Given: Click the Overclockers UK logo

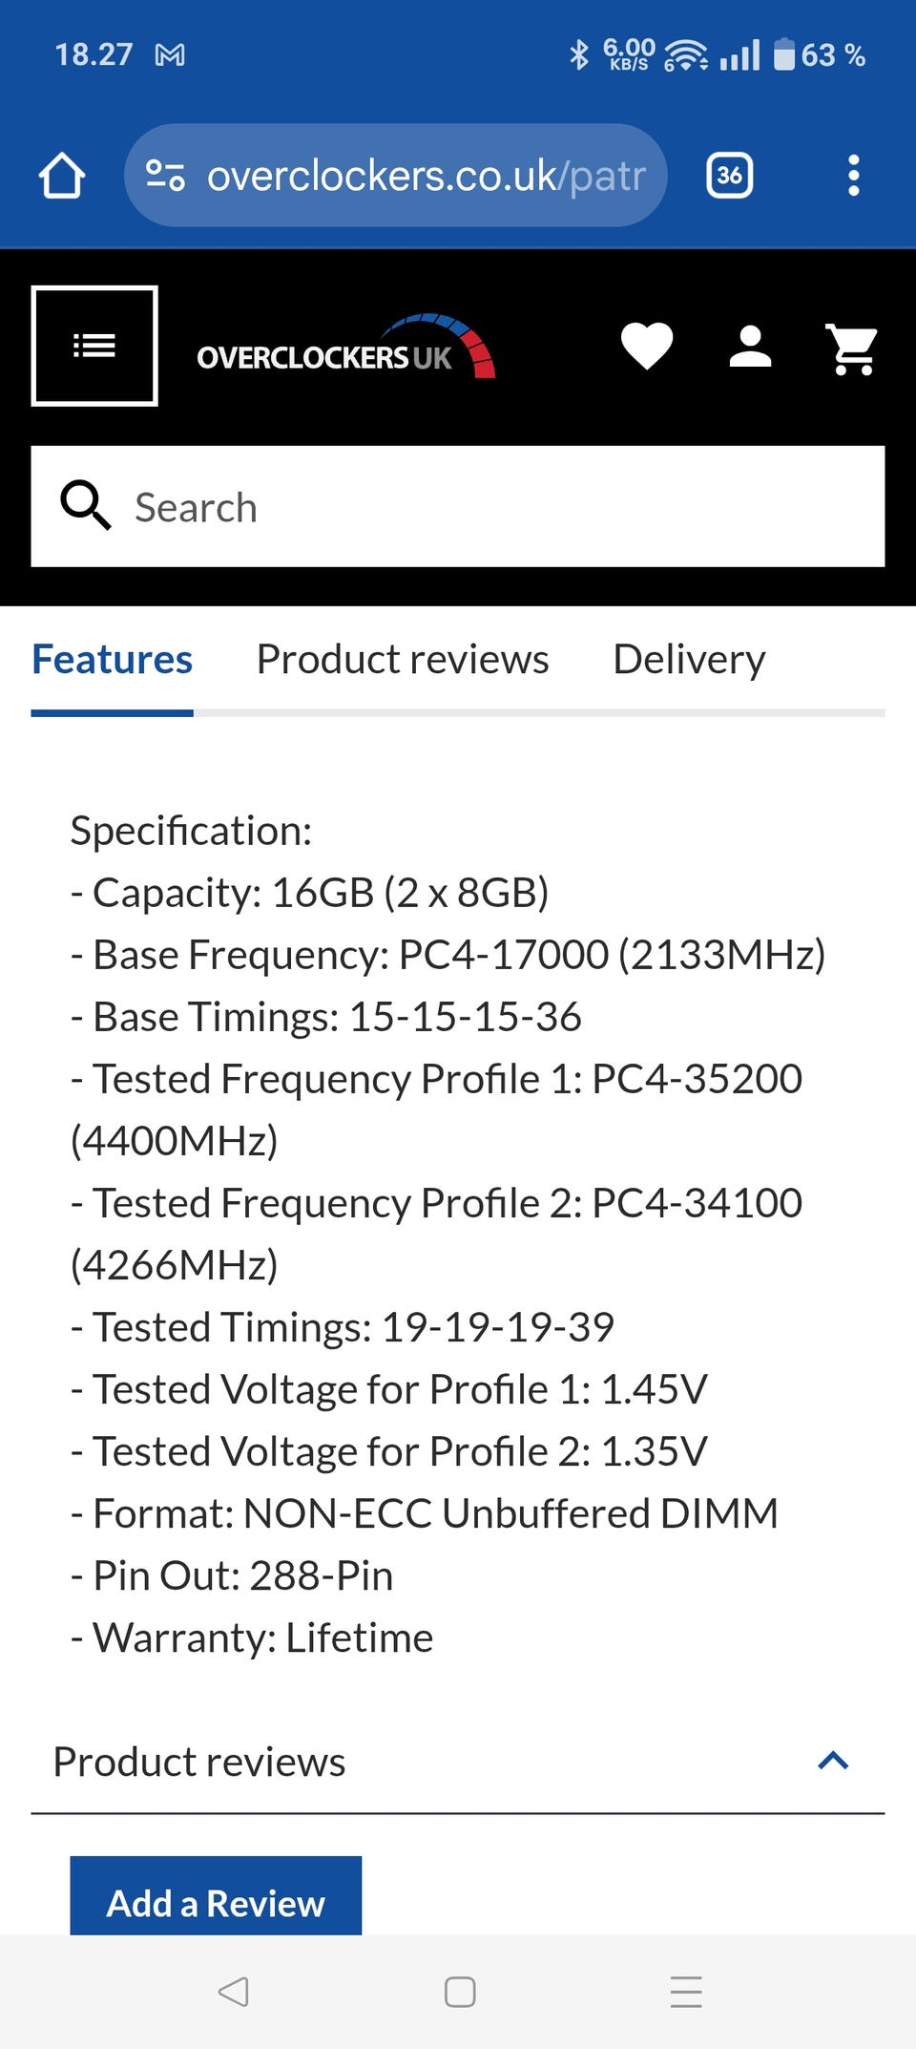Looking at the screenshot, I should (x=344, y=348).
